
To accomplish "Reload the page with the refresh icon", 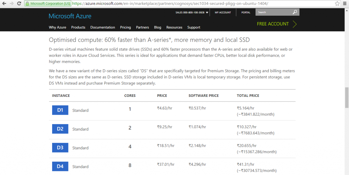I will click(19, 4).
